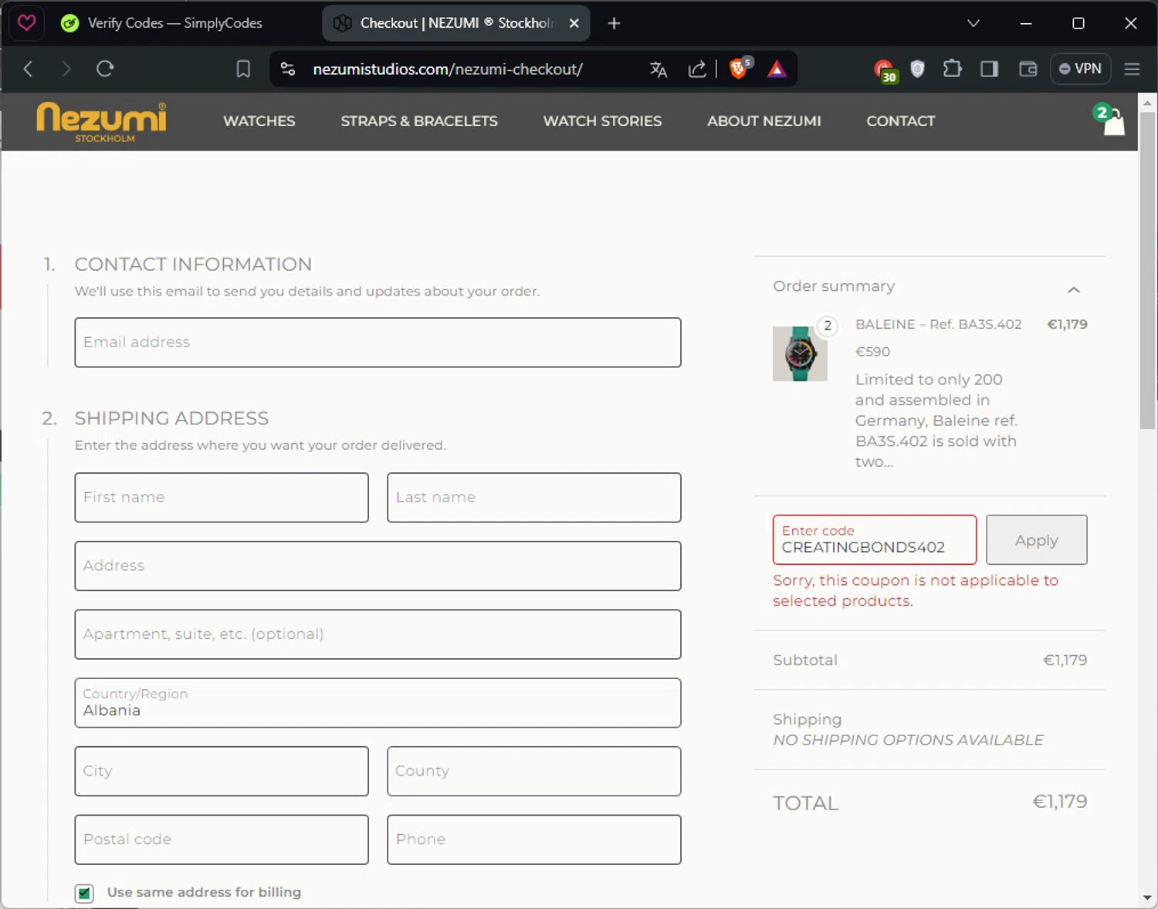The width and height of the screenshot is (1158, 909).
Task: Click the Subtotal €1,179 value
Action: [1065, 660]
